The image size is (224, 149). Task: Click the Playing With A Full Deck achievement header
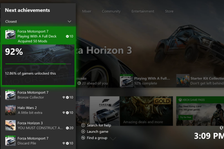(38, 35)
